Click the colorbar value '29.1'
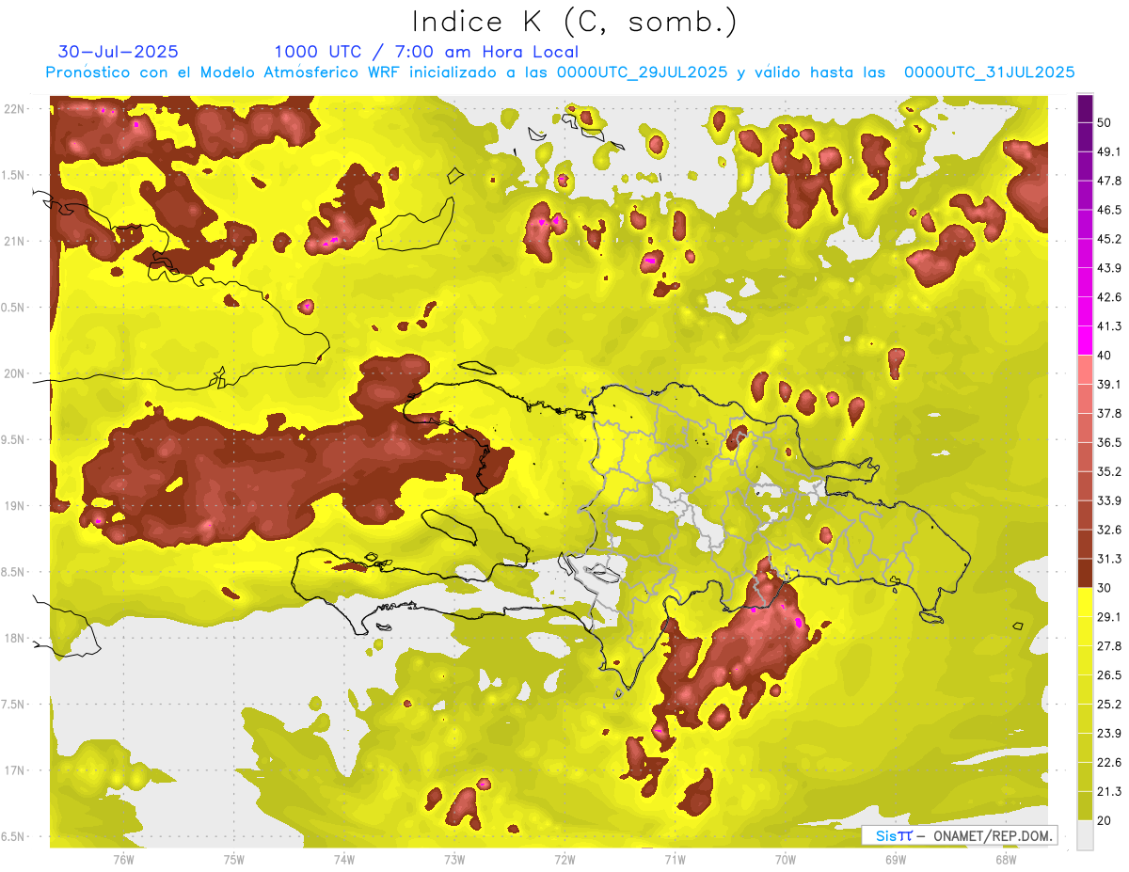This screenshot has width=1129, height=872. [1109, 617]
